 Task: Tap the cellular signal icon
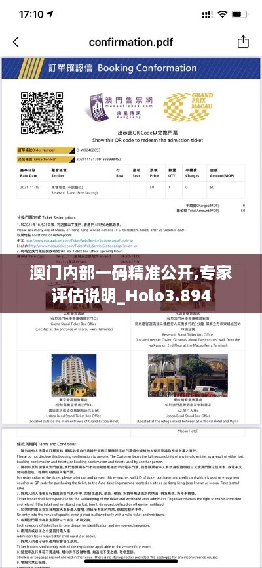click(207, 15)
